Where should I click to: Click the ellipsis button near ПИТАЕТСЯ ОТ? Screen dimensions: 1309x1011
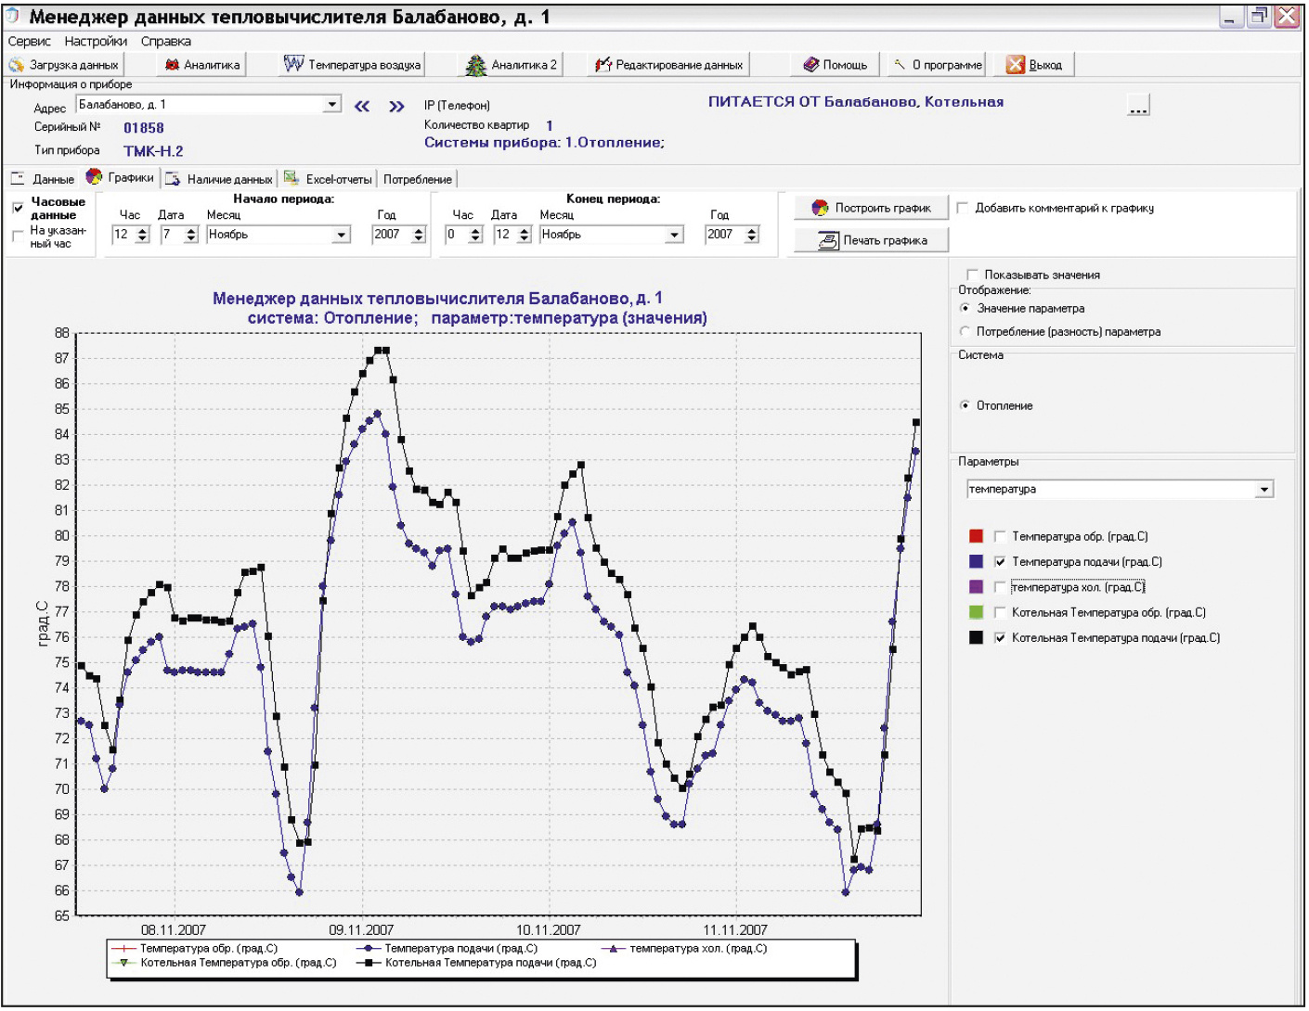coord(1138,105)
